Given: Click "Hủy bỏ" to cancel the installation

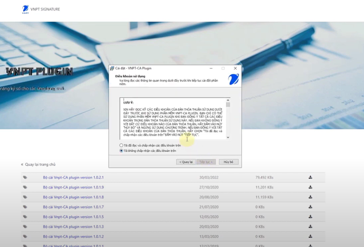Looking at the screenshot, I should tap(228, 162).
